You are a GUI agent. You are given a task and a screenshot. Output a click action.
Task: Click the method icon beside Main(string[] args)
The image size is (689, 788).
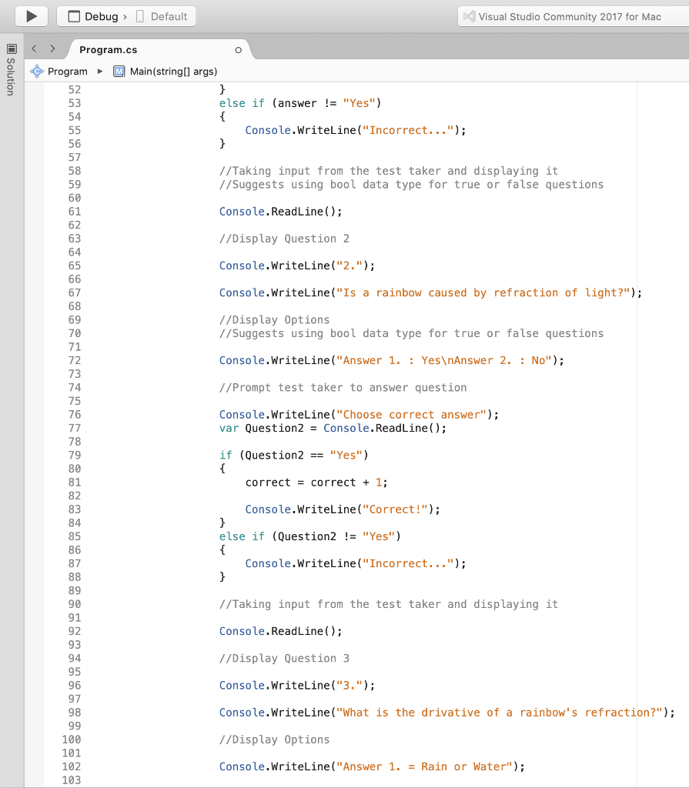point(119,72)
